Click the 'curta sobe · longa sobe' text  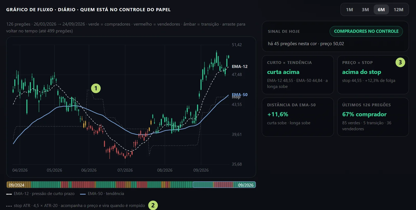coord(289,123)
